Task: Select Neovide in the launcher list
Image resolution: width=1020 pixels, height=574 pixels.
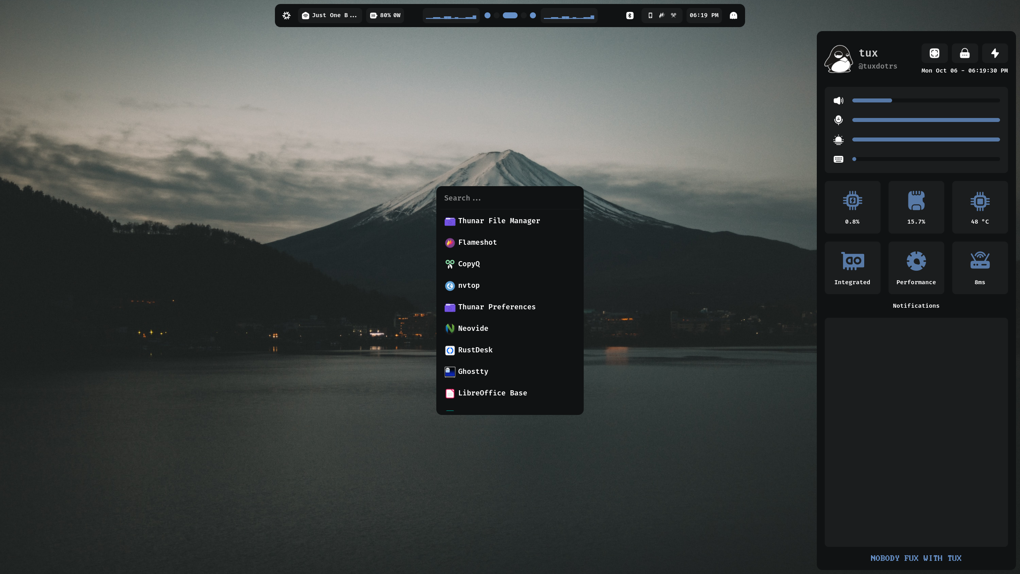Action: (x=473, y=328)
